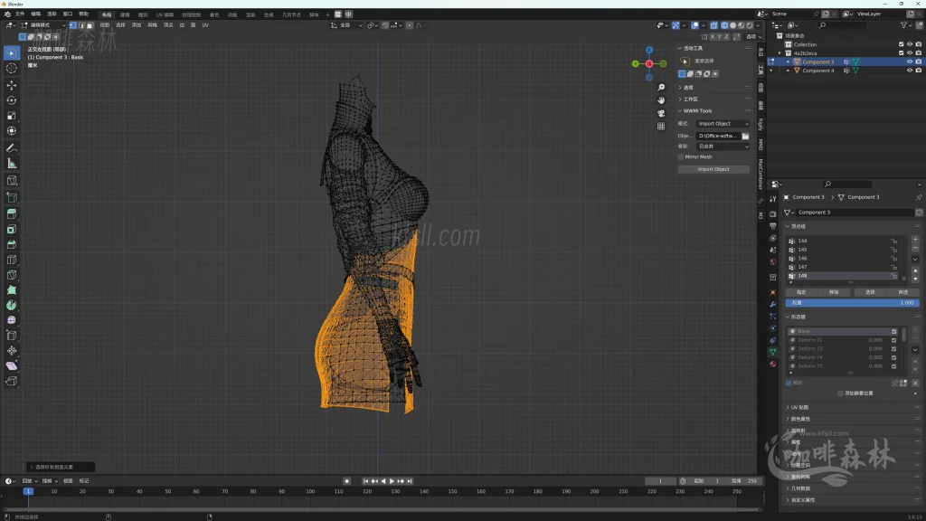Viewport: 926px width, 521px height.
Task: Select the Annotate pencil tool
Action: [11, 148]
